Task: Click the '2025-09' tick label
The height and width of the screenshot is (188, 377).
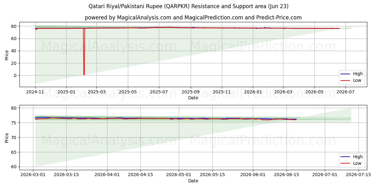Action: 190,92
